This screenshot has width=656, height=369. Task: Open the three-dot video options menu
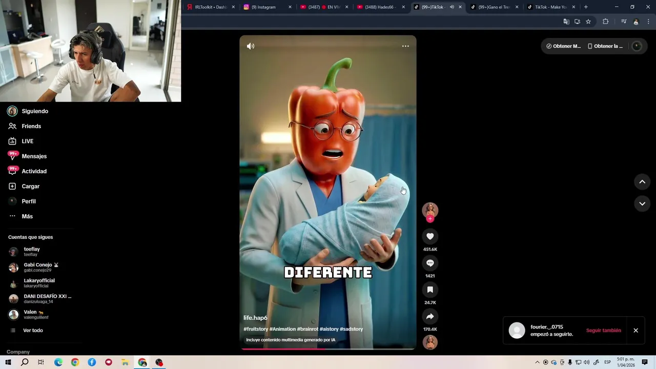coord(405,46)
